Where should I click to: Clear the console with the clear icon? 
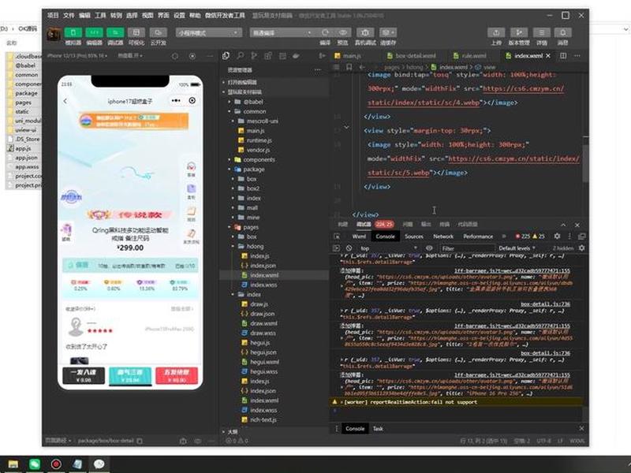pos(349,248)
